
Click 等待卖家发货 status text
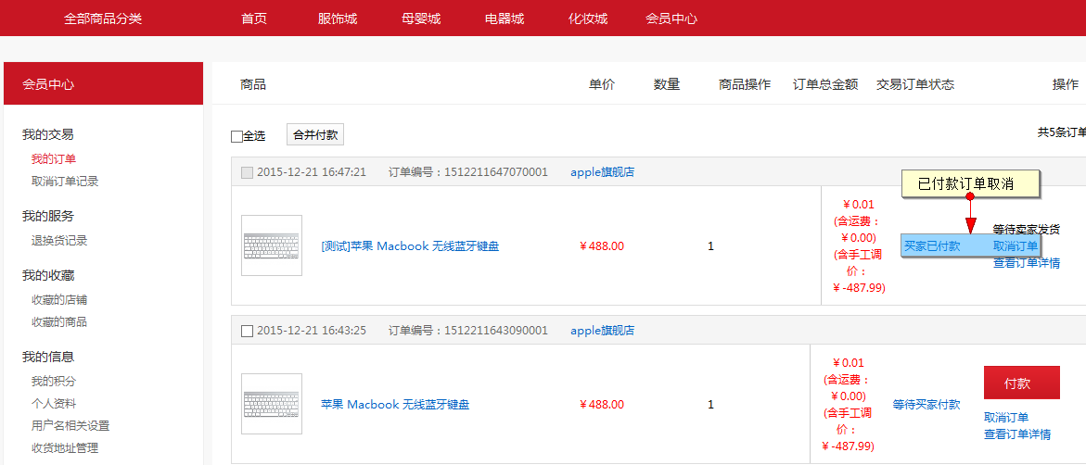1027,229
